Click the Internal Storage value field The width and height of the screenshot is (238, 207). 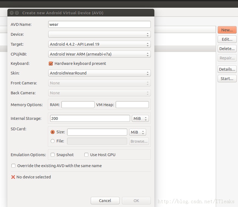tap(90, 118)
